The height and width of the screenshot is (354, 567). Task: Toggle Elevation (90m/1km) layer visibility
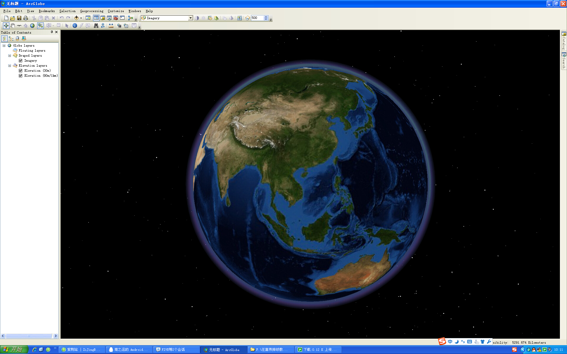(21, 76)
